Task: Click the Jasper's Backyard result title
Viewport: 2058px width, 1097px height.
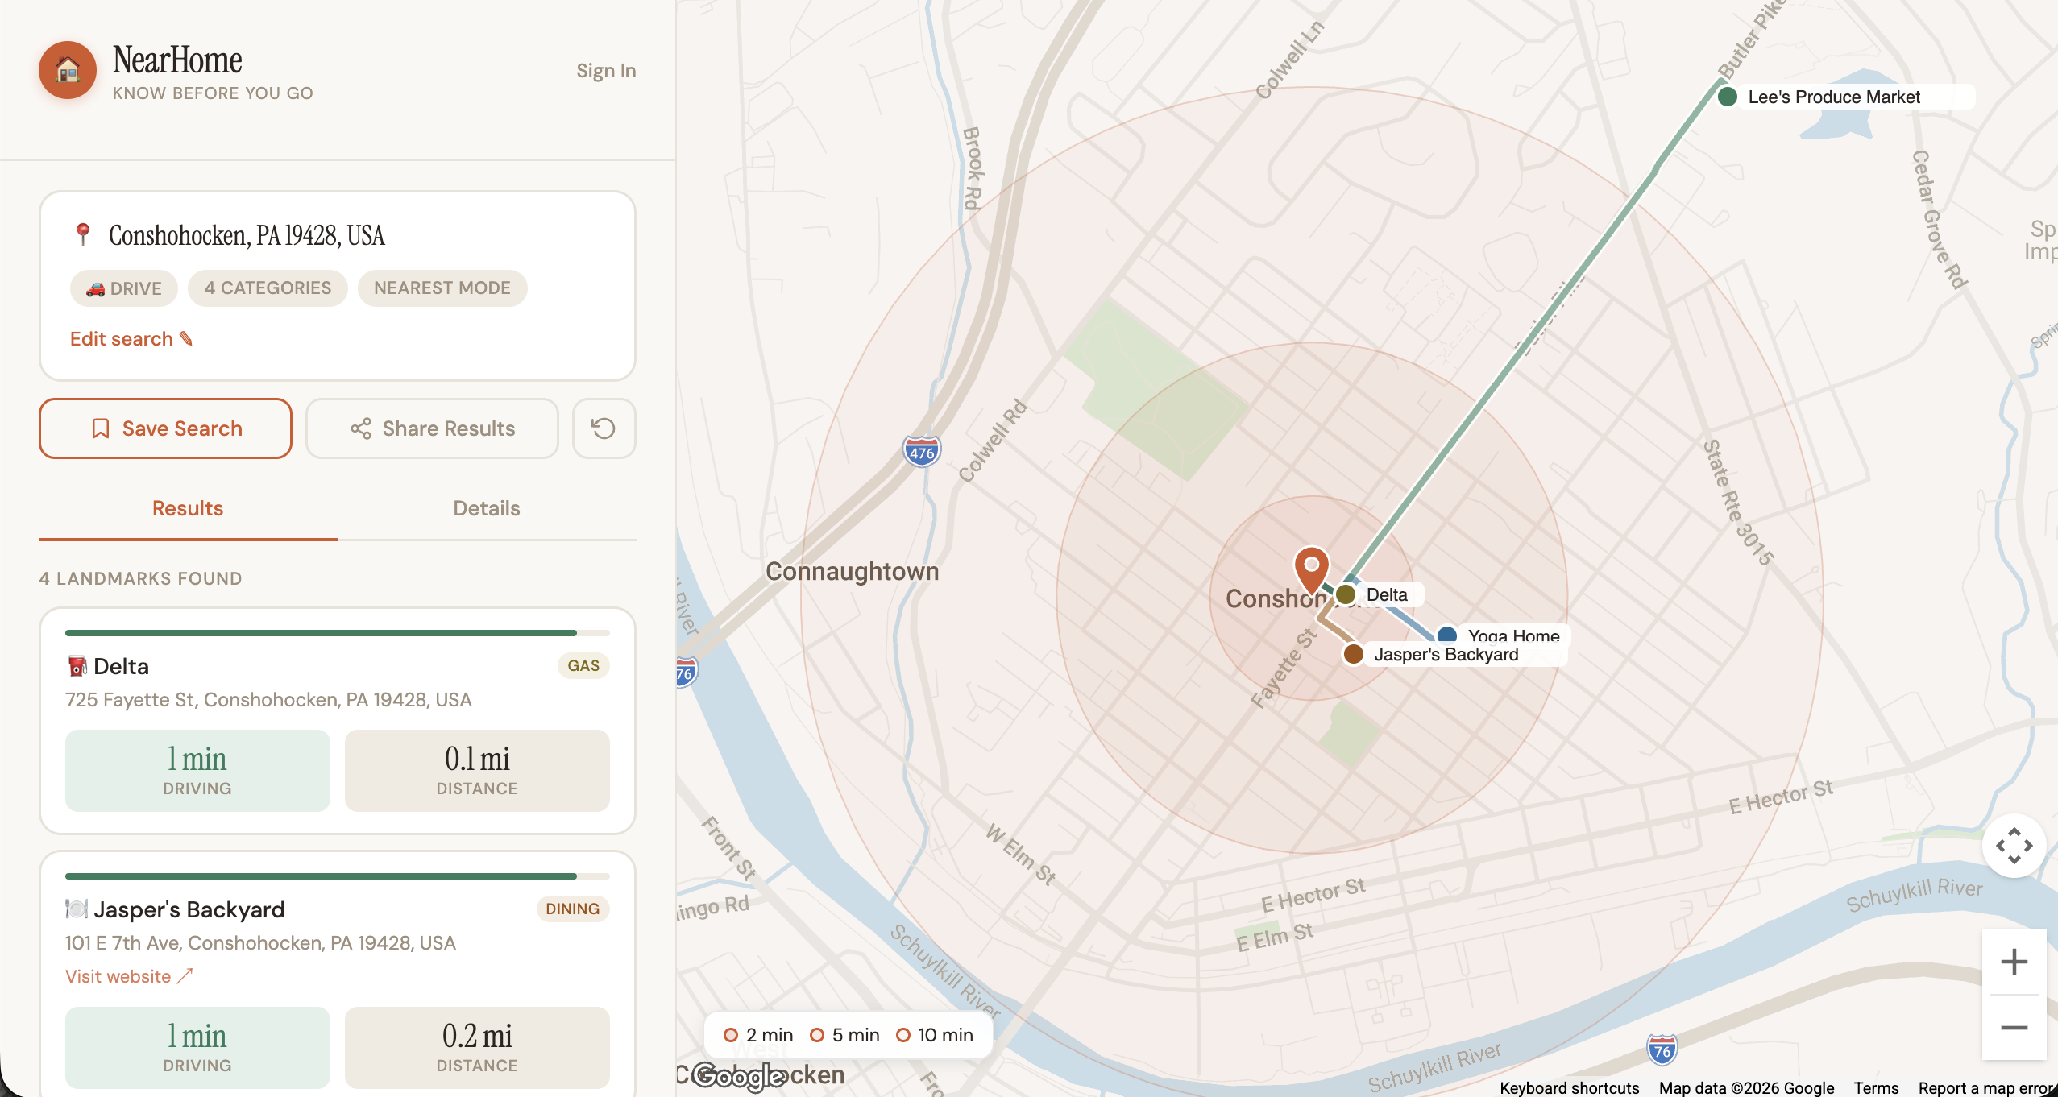Action: (189, 909)
